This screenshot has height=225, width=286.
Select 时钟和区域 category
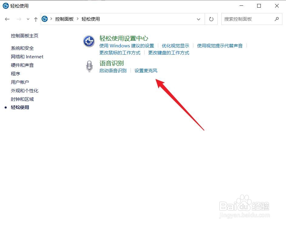pos(22,99)
